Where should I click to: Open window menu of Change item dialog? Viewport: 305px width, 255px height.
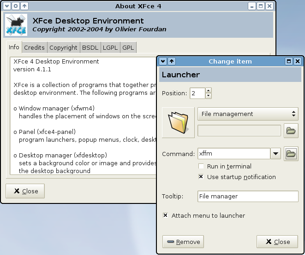point(163,61)
